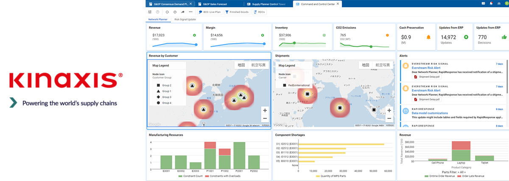Click the history clock icon in toolbar

pos(175,12)
